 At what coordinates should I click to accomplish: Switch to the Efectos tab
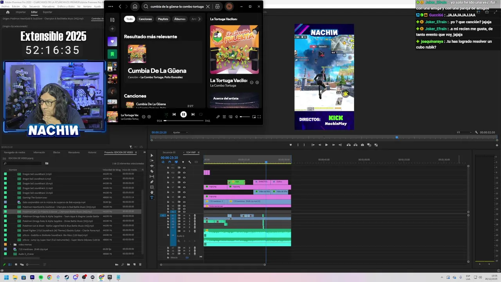click(x=56, y=152)
